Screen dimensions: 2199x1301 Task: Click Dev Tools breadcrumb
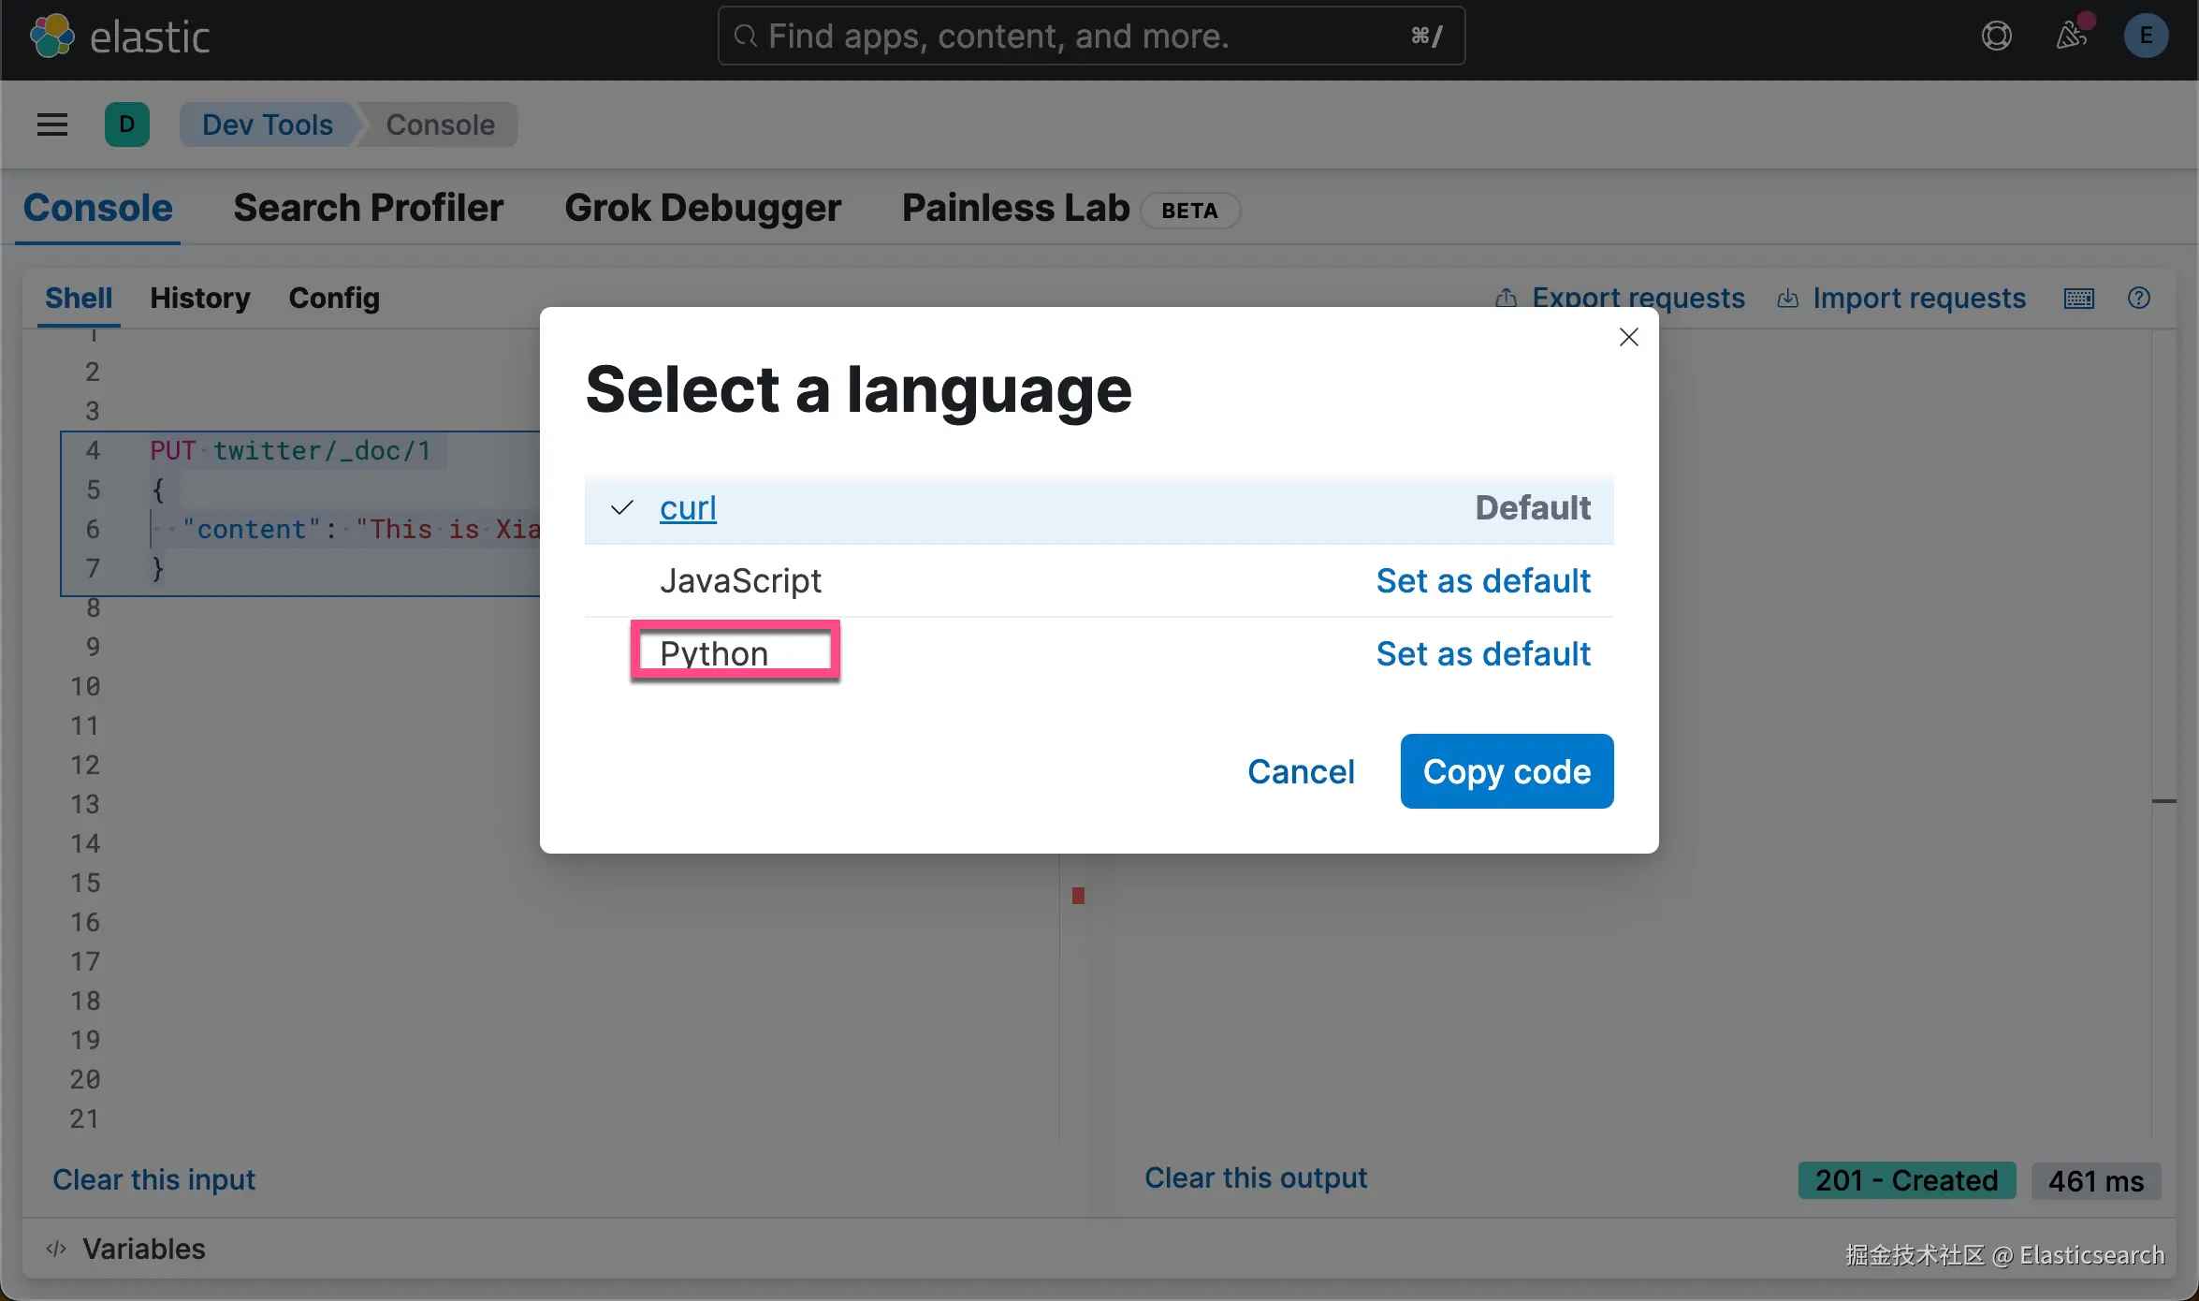[267, 124]
